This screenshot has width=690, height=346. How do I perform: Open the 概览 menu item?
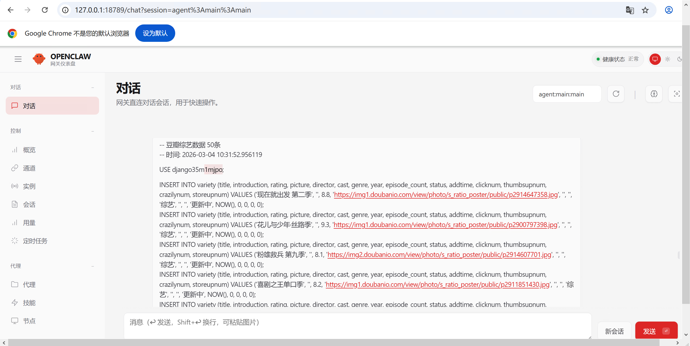pyautogui.click(x=29, y=150)
